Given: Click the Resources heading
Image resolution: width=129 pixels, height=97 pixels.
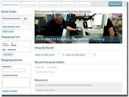Looking at the screenshot, I should pos(41,80).
